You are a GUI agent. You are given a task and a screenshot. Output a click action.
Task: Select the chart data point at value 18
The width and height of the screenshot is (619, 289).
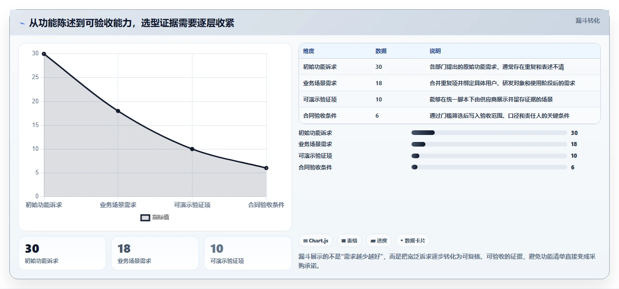[x=118, y=111]
